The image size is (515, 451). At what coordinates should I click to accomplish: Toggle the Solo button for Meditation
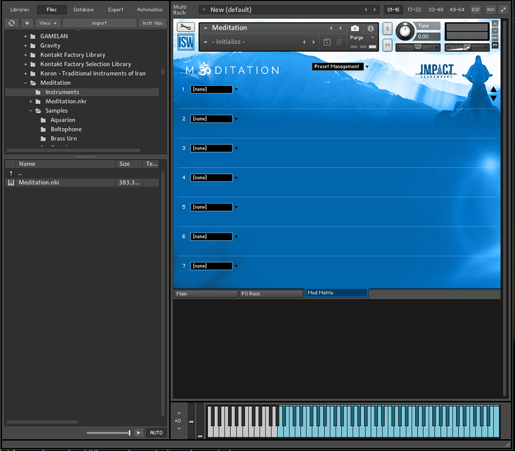(x=388, y=29)
